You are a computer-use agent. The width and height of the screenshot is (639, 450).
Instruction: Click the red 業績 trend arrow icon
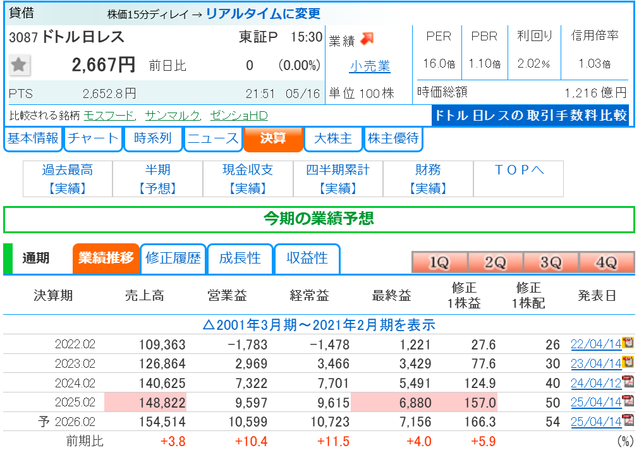367,39
